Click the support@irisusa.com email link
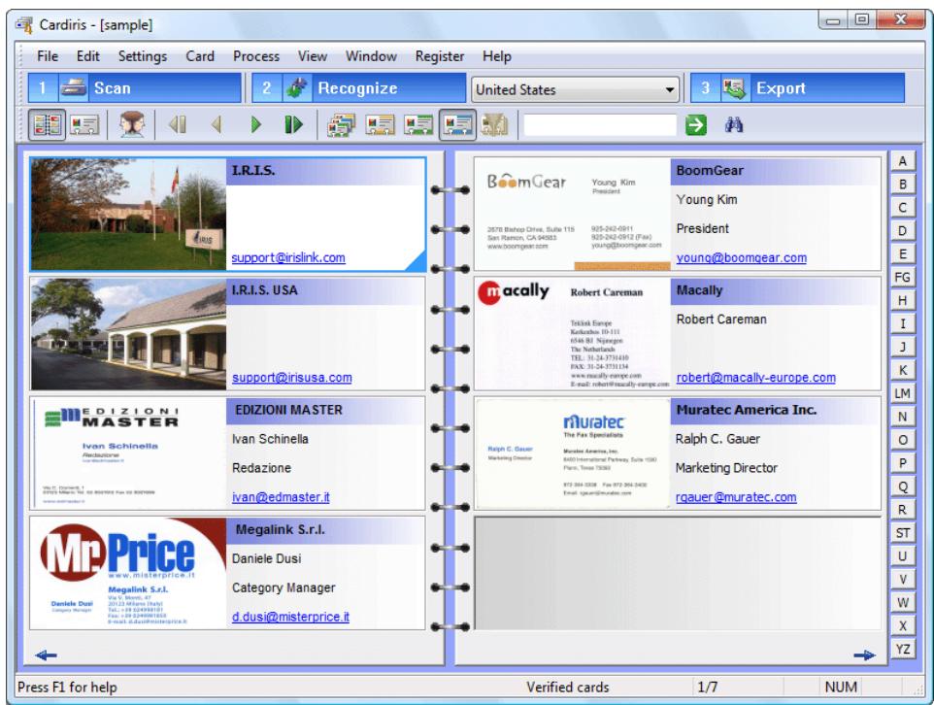934x705 pixels. coord(292,377)
